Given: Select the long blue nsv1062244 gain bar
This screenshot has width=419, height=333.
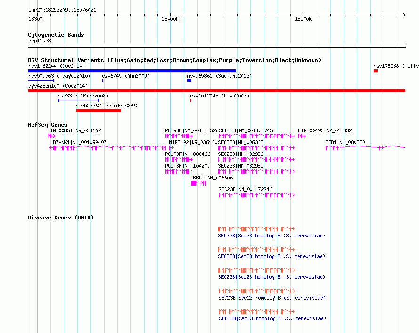Looking at the screenshot, I should click(132, 71).
